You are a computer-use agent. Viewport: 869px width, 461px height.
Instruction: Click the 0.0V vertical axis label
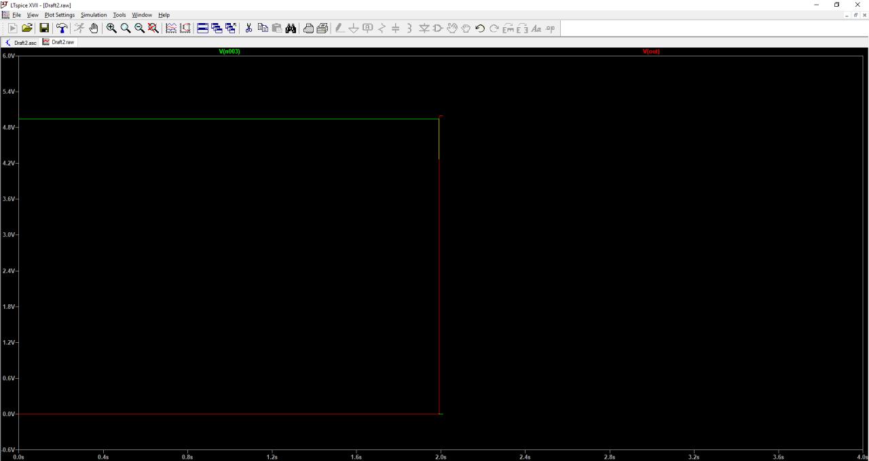(8, 414)
